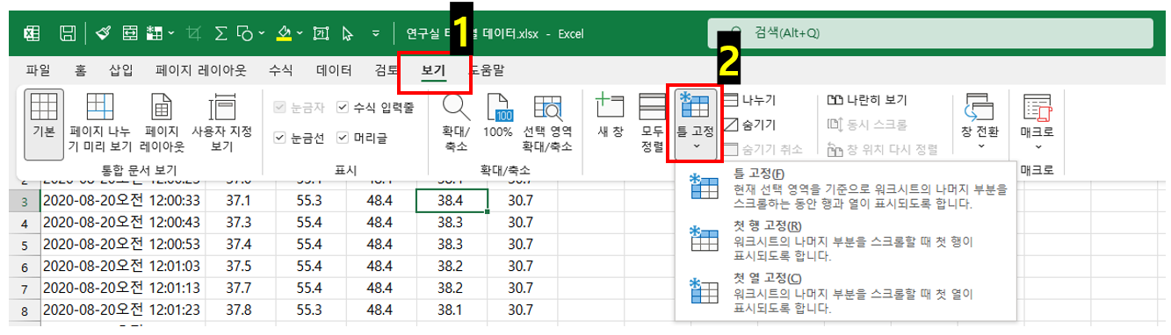Switch to the 수식 tab
The image size is (1171, 335).
281,69
